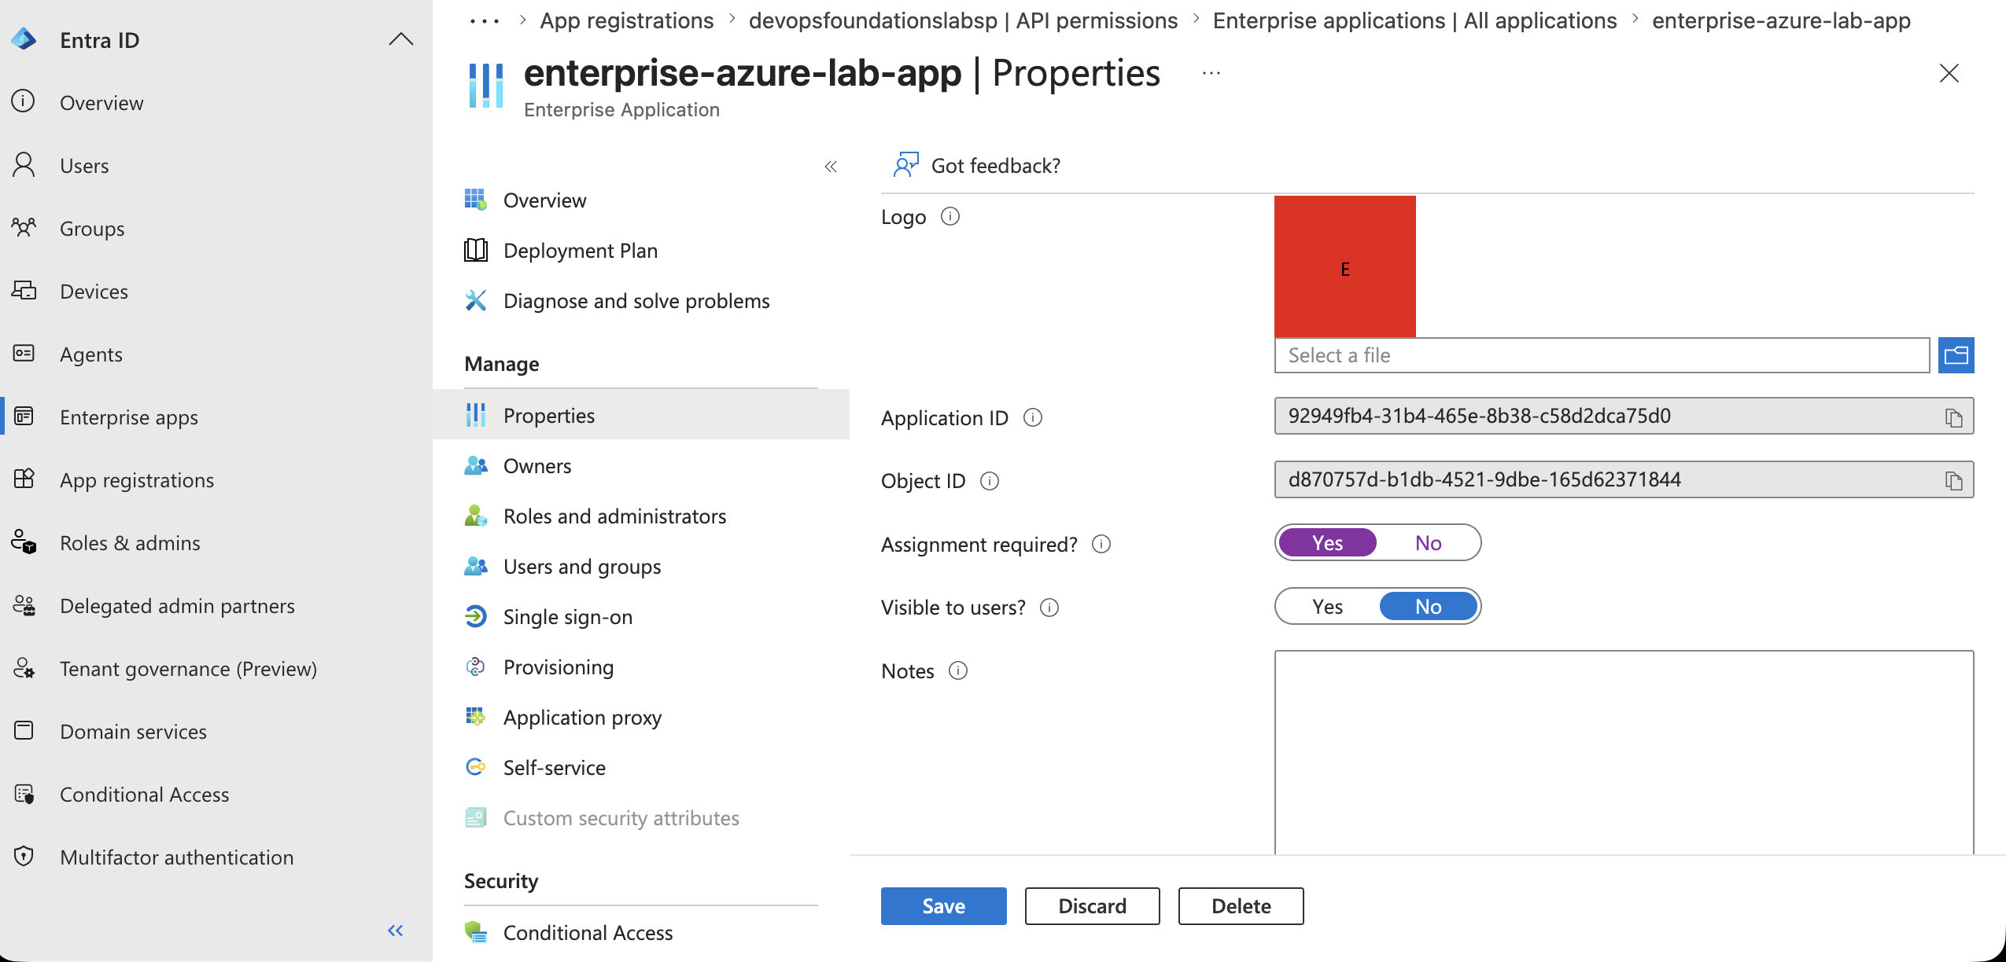Close the Properties blade

click(1949, 74)
